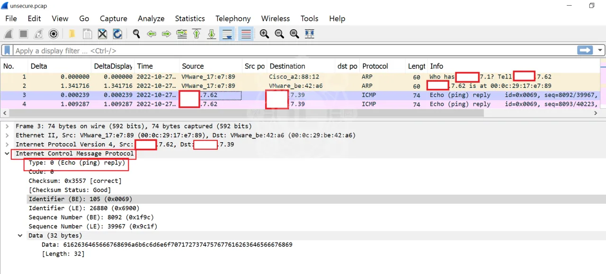Viewport: 606px width, 274px height.
Task: Save this capture file
Action: 87,34
